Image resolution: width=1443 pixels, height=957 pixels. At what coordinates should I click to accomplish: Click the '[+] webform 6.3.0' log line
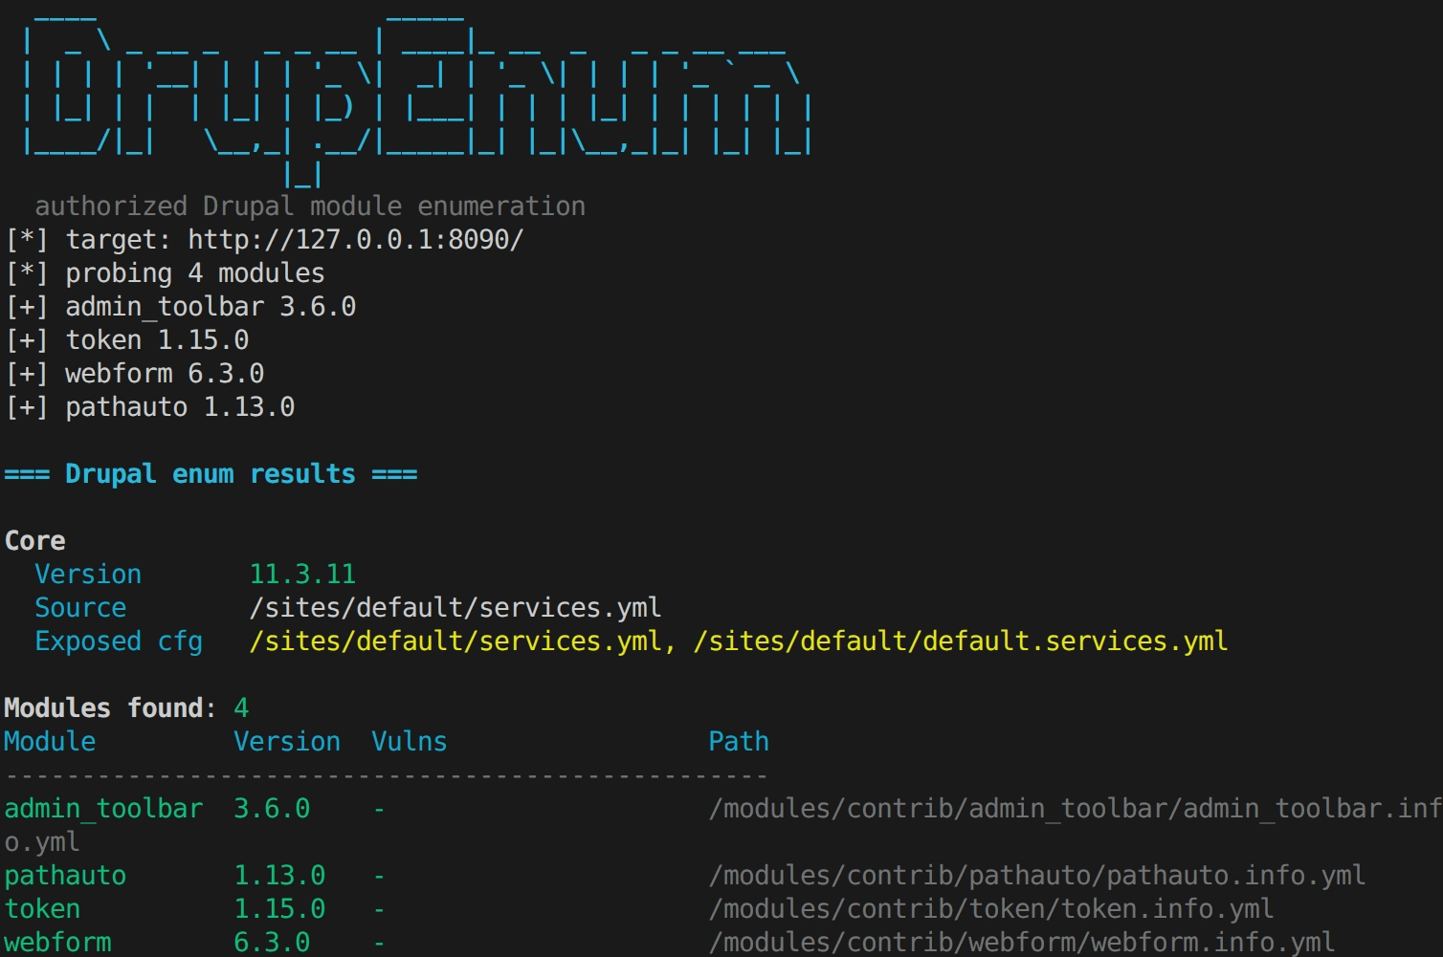tap(134, 374)
